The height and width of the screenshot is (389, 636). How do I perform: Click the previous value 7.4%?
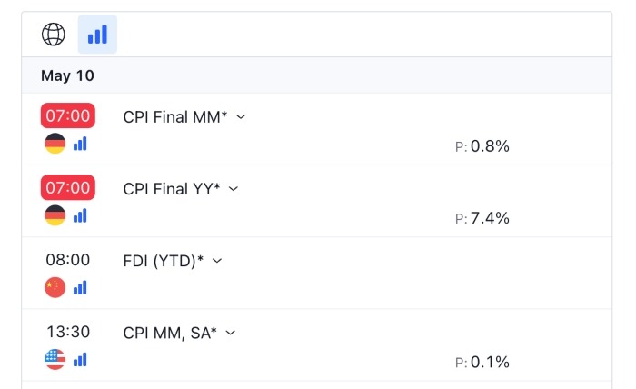point(490,218)
